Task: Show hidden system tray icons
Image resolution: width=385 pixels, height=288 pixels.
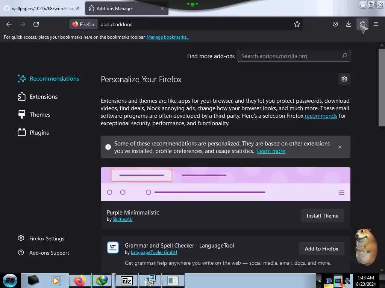Action: [x=320, y=280]
